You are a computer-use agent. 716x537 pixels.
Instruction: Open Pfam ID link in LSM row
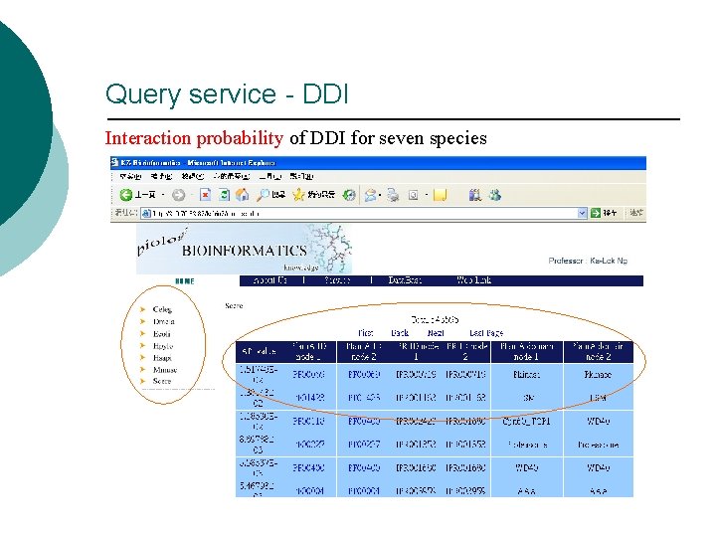pyautogui.click(x=308, y=398)
